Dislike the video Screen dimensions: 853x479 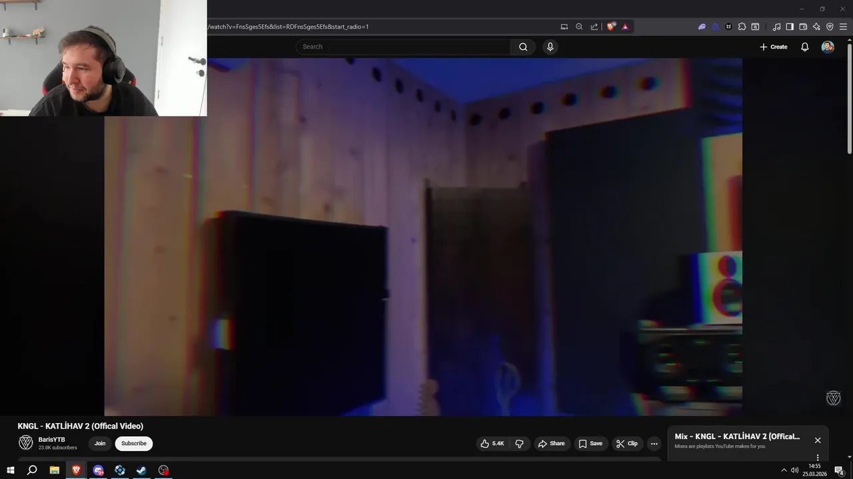519,444
